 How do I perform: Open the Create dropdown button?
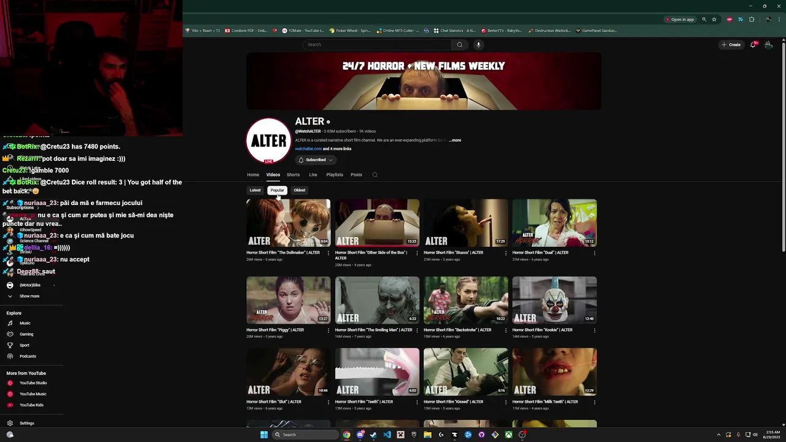(x=731, y=44)
